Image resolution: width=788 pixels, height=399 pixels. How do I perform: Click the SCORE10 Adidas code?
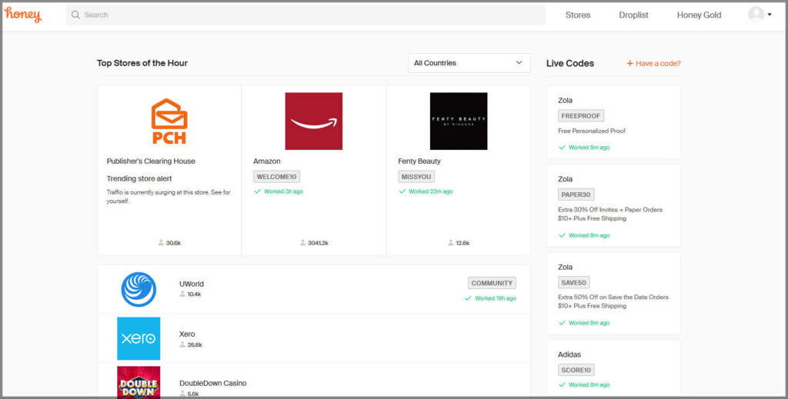tap(576, 370)
